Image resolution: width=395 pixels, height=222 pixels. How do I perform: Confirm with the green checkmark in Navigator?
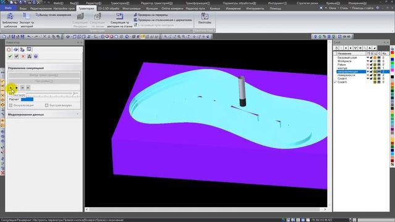click(10, 56)
